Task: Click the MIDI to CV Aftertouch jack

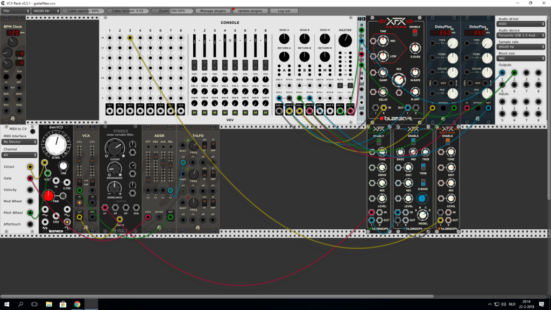Action: click(30, 224)
